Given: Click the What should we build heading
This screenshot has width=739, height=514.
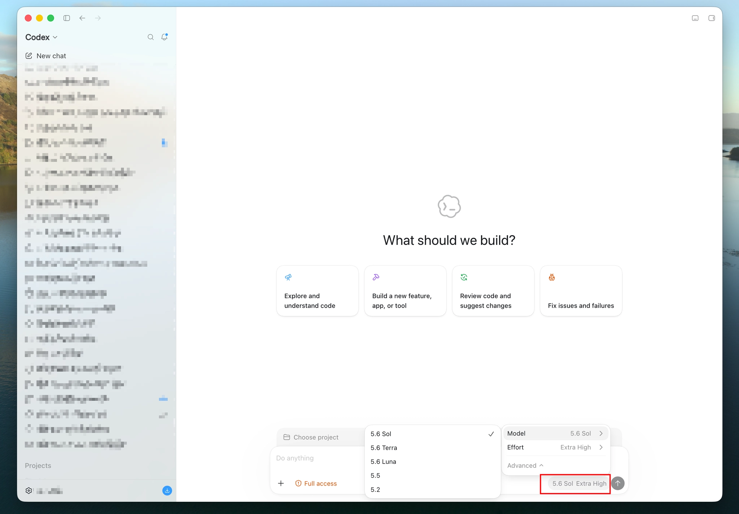Looking at the screenshot, I should tap(449, 240).
